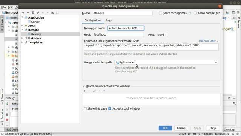241x136 pixels.
Task: Hide the Debug tool window
Action: tap(234, 98)
